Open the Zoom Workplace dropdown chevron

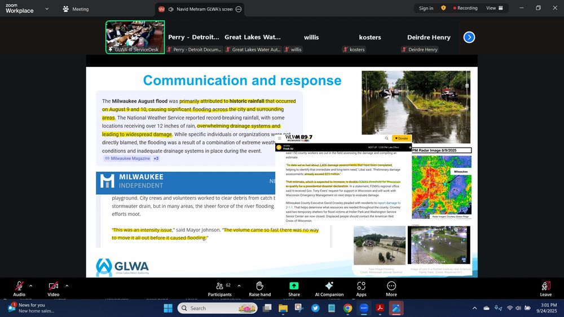point(47,8)
